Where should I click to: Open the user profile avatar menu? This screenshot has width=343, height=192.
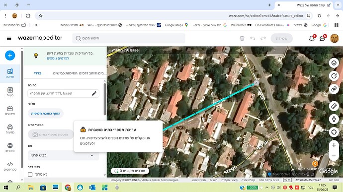coord(334,38)
